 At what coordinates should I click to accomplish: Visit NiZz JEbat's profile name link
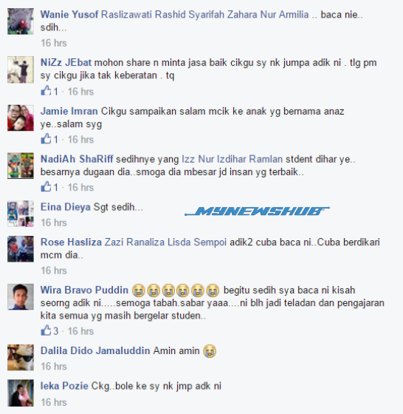pyautogui.click(x=66, y=63)
